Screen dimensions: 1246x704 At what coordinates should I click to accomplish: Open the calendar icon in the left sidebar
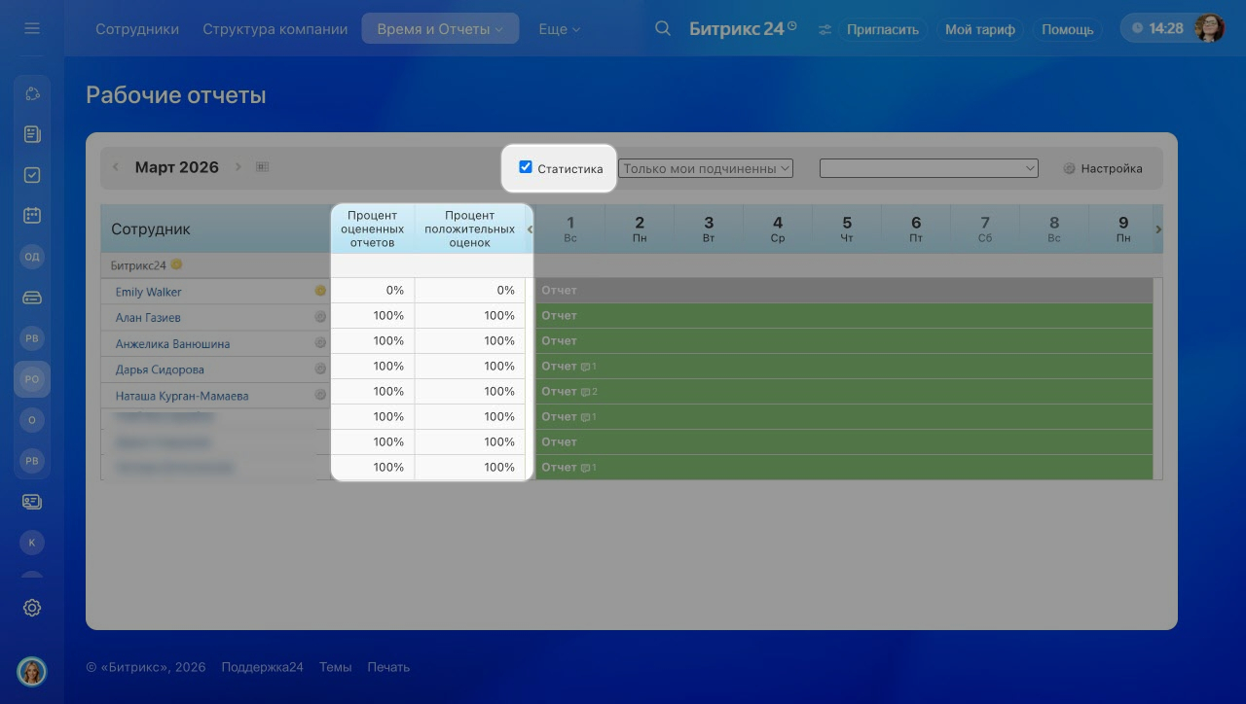(32, 216)
